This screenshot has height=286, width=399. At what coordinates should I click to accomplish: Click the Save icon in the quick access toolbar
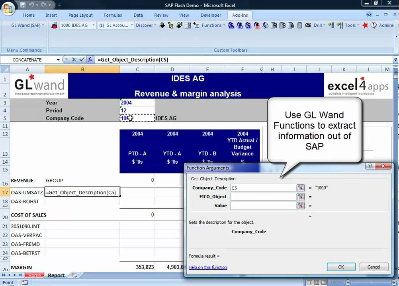coord(23,4)
